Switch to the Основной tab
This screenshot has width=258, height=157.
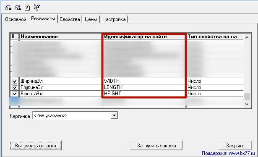pos(16,19)
